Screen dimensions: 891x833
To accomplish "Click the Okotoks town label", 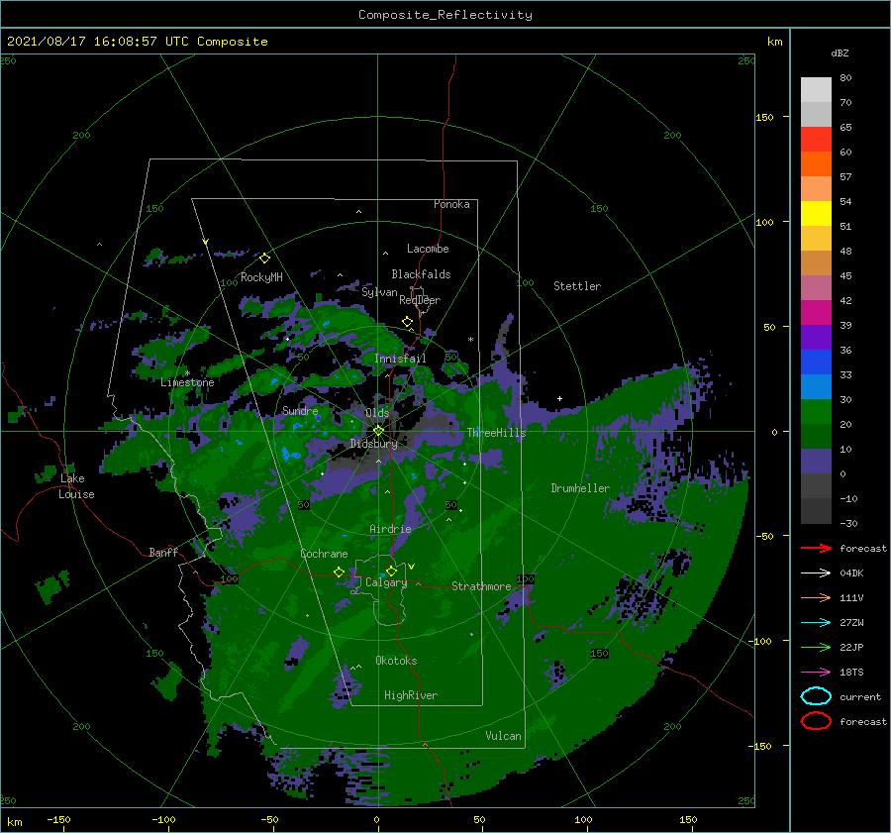I will pos(396,661).
